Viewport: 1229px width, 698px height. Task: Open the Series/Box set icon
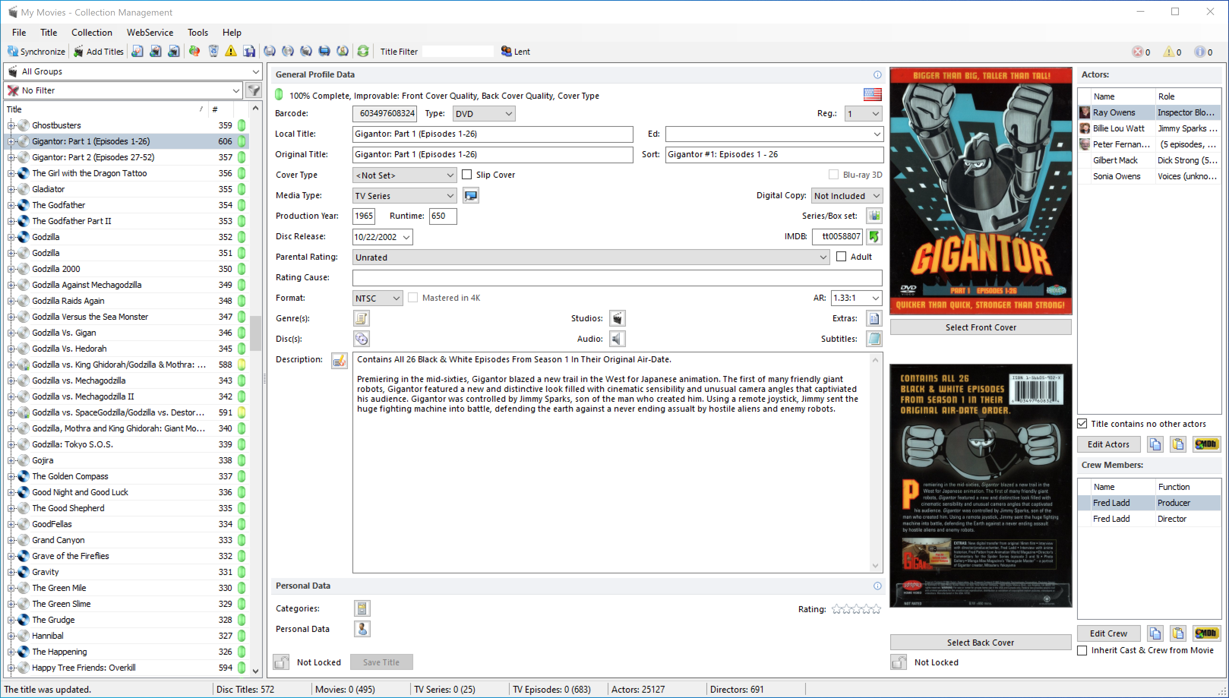(874, 216)
